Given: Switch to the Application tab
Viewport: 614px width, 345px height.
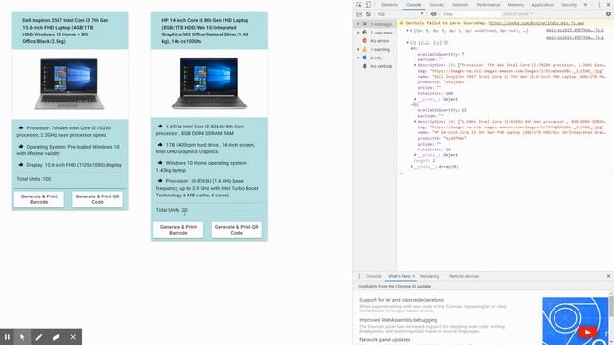Looking at the screenshot, I should 542,5.
